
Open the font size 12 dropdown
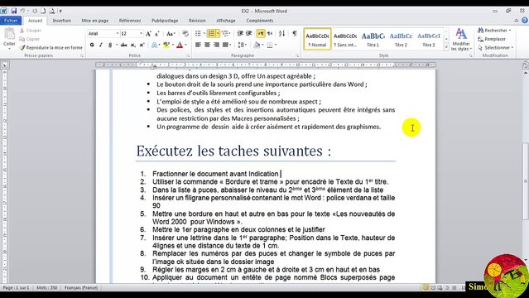(141, 33)
